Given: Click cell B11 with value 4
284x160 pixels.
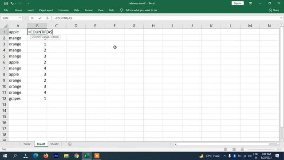Looking at the screenshot, I should click(x=37, y=92).
